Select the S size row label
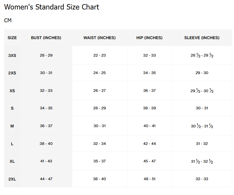Viewport: 234px width, 195px height. pyautogui.click(x=12, y=108)
